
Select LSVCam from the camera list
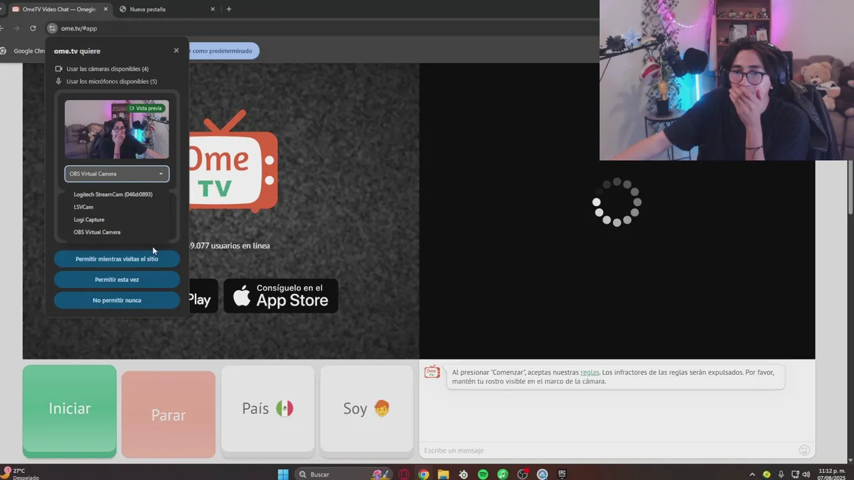(x=83, y=207)
